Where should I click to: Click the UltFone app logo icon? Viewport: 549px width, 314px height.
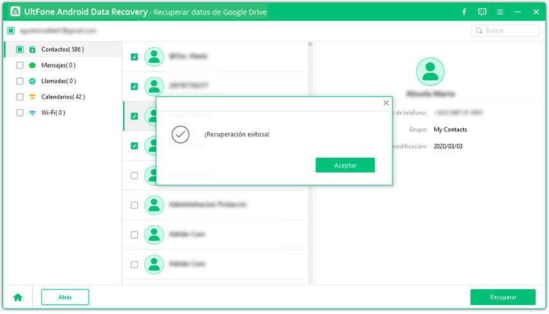coord(15,11)
